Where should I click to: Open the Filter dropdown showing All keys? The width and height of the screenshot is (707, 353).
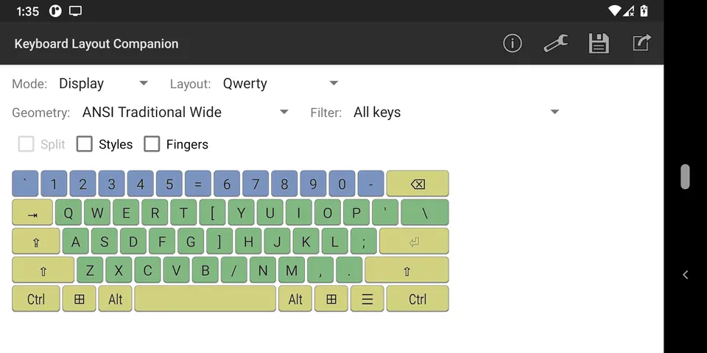(x=457, y=112)
